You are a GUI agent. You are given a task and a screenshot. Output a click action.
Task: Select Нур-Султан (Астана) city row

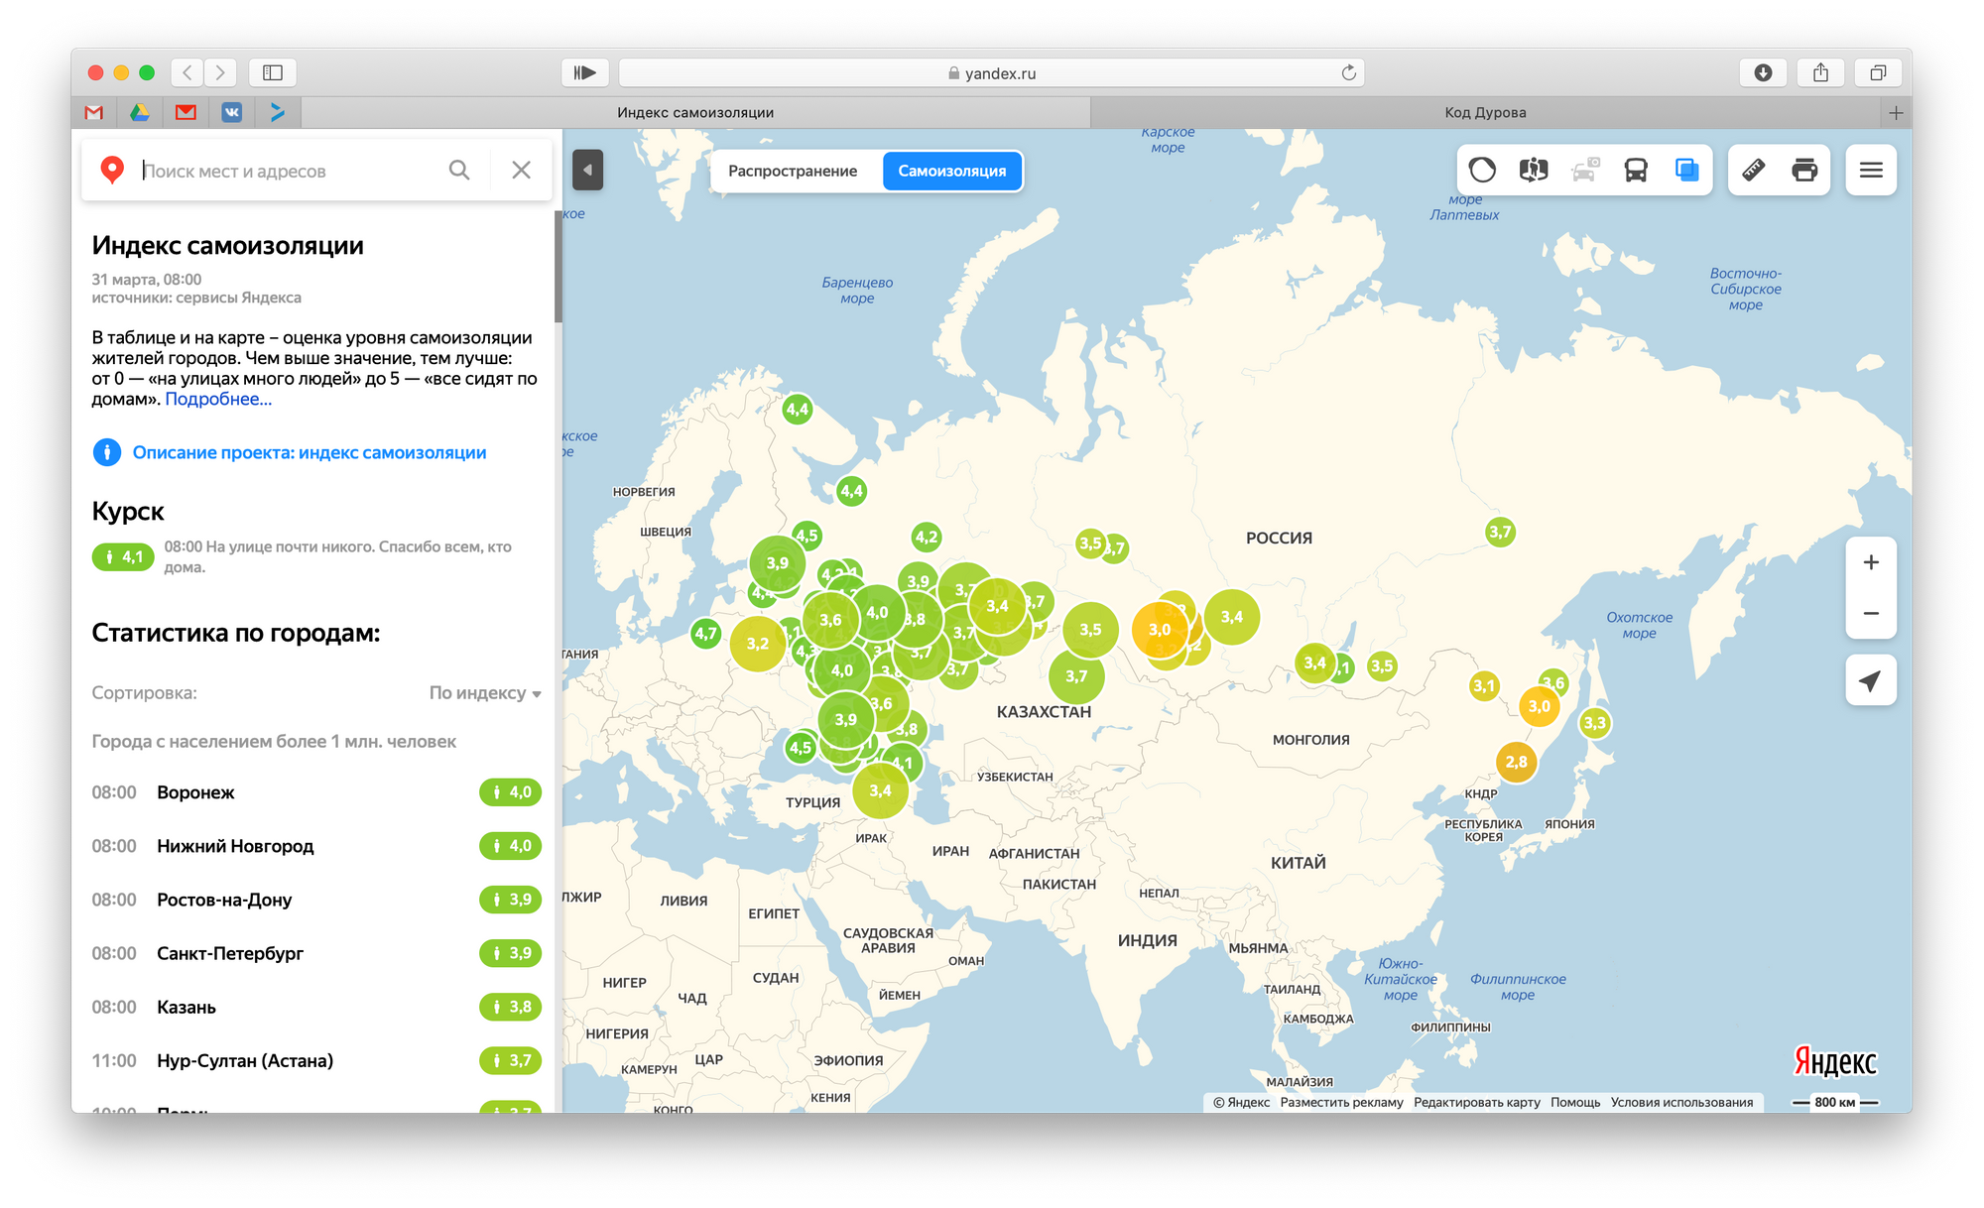tap(316, 1060)
